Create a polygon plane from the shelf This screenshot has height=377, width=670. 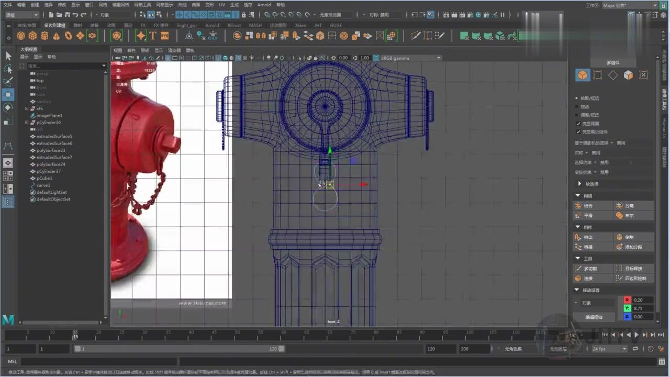click(80, 36)
